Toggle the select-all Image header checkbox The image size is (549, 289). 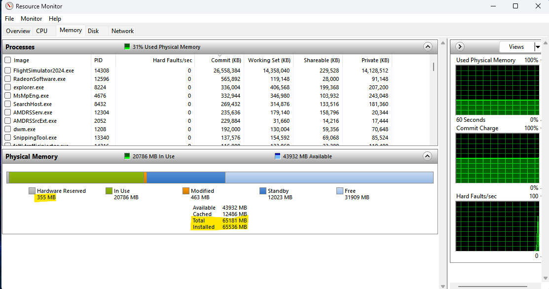pos(8,60)
